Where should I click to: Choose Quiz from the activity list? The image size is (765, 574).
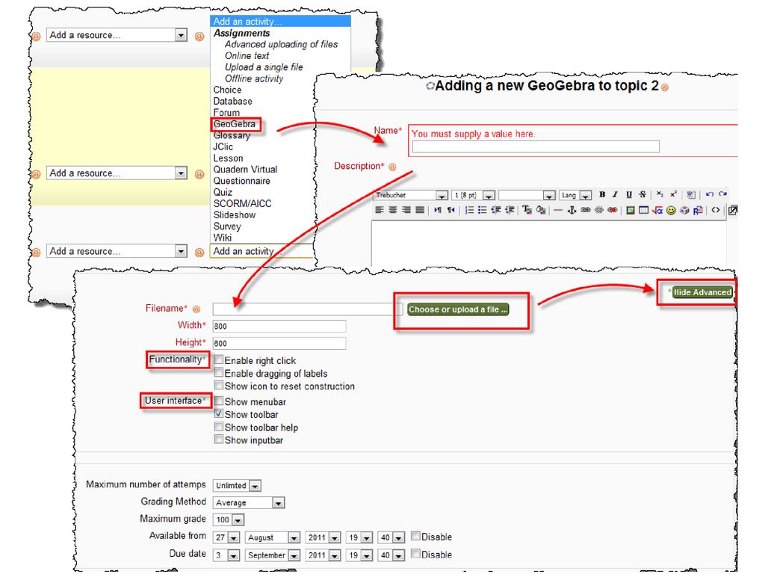click(x=223, y=192)
